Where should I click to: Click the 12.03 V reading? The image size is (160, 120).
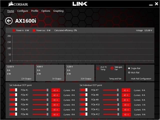point(10,67)
